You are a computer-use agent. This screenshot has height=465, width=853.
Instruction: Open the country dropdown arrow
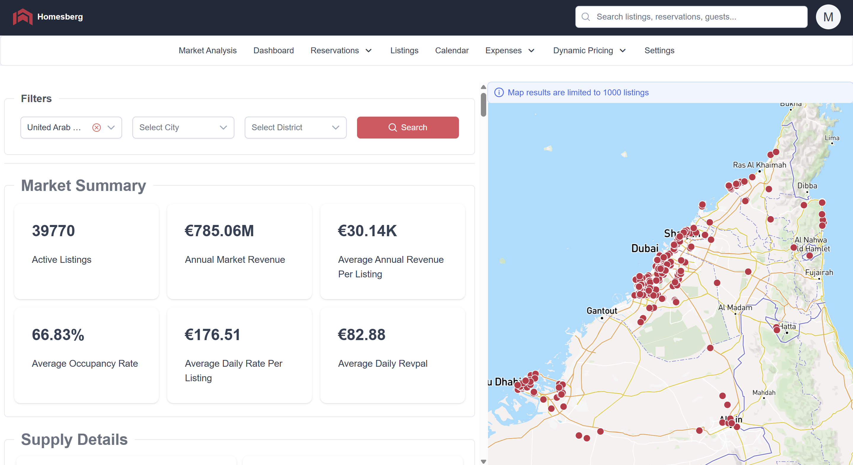111,128
